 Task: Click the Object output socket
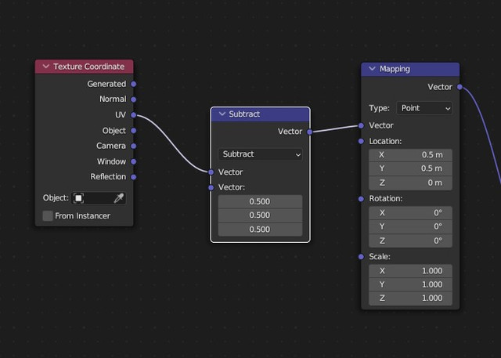coord(134,130)
